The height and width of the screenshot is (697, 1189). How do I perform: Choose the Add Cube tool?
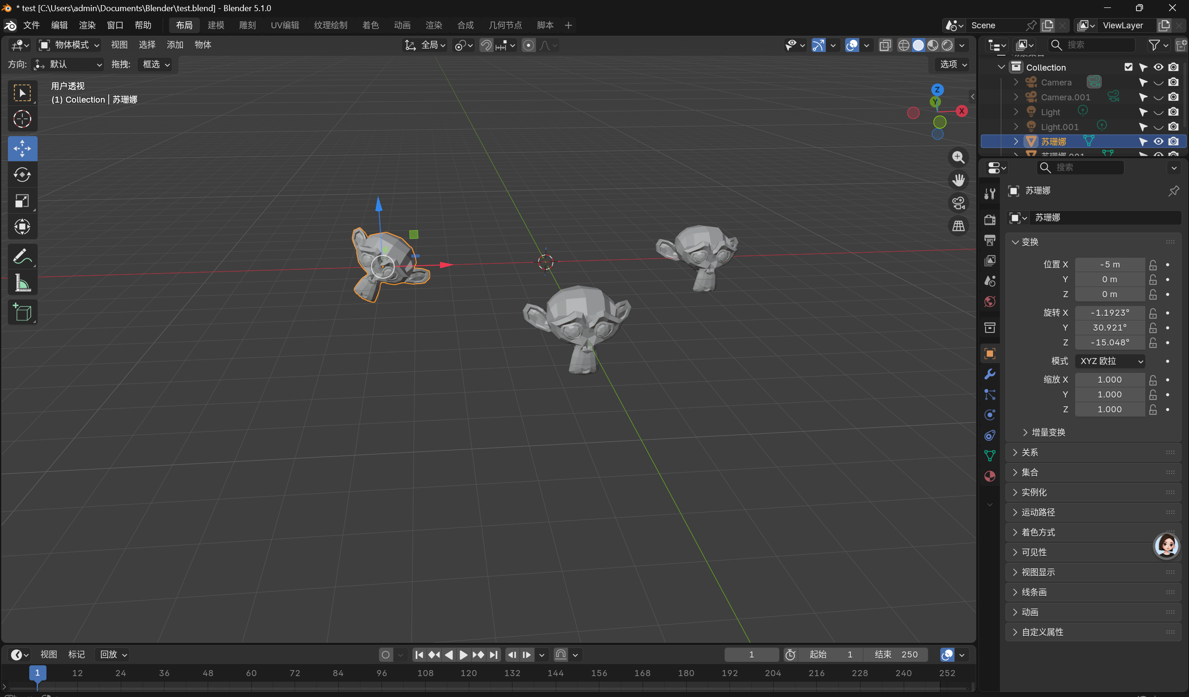tap(22, 312)
